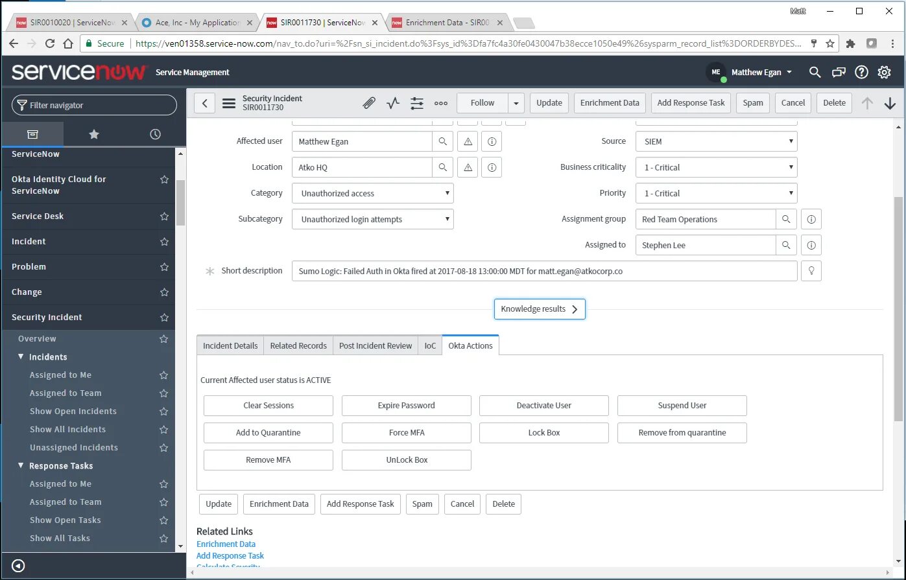The height and width of the screenshot is (580, 906).
Task: Switch to the IoC tab
Action: coord(430,345)
